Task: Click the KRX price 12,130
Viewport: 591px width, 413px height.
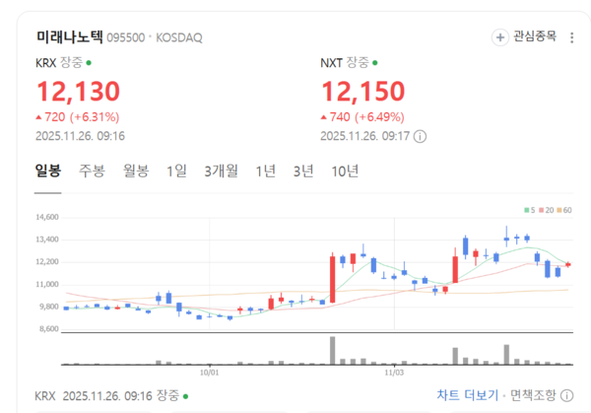Action: pyautogui.click(x=78, y=92)
